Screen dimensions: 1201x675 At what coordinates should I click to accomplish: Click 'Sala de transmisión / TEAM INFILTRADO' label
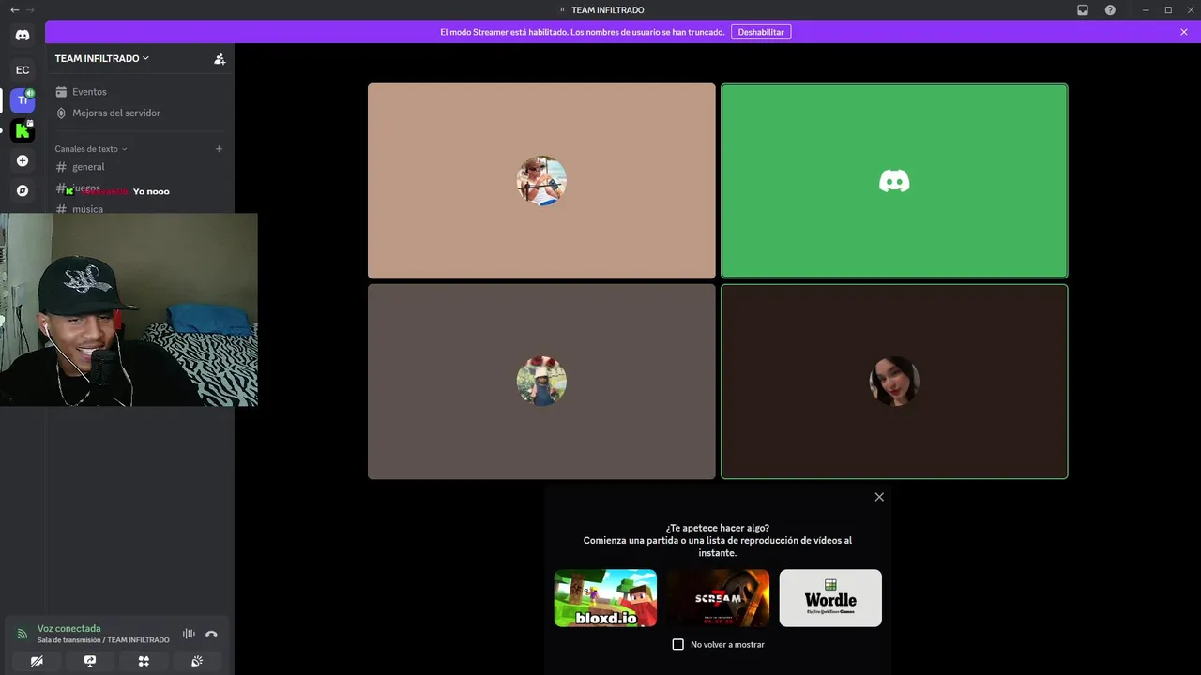pos(103,640)
